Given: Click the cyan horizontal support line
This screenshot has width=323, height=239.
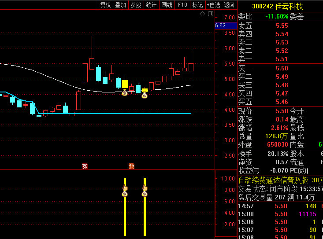Looking at the screenshot, I should (115, 113).
